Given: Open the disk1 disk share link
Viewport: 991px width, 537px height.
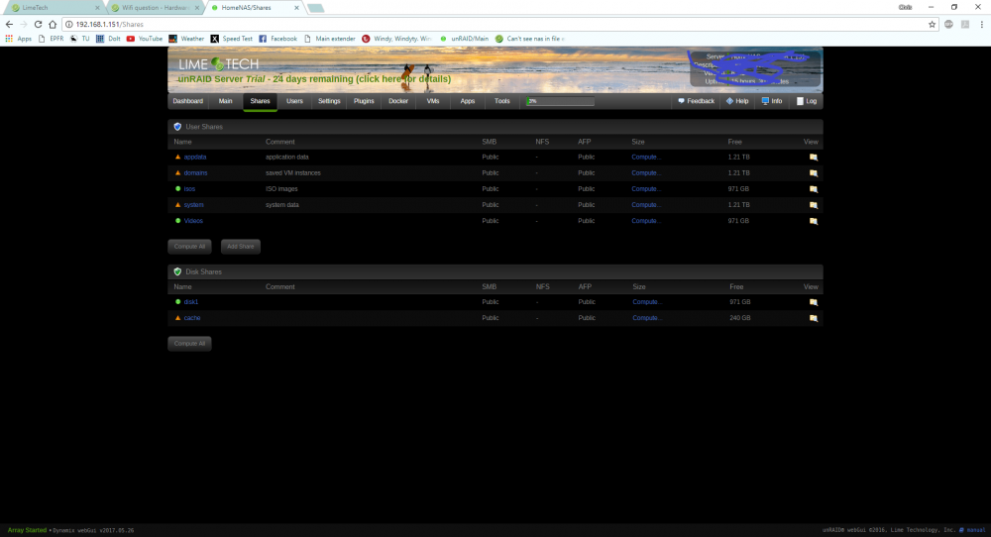Looking at the screenshot, I should click(x=191, y=301).
